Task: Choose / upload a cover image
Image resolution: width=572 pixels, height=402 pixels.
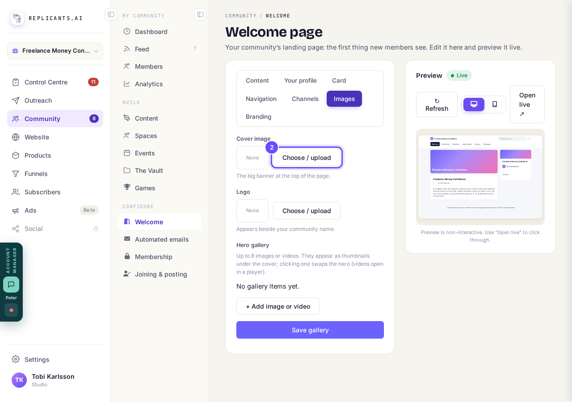Action: (307, 158)
